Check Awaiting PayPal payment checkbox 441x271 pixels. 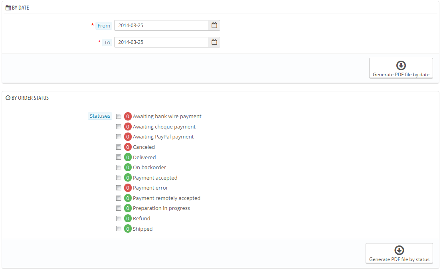pyautogui.click(x=119, y=137)
